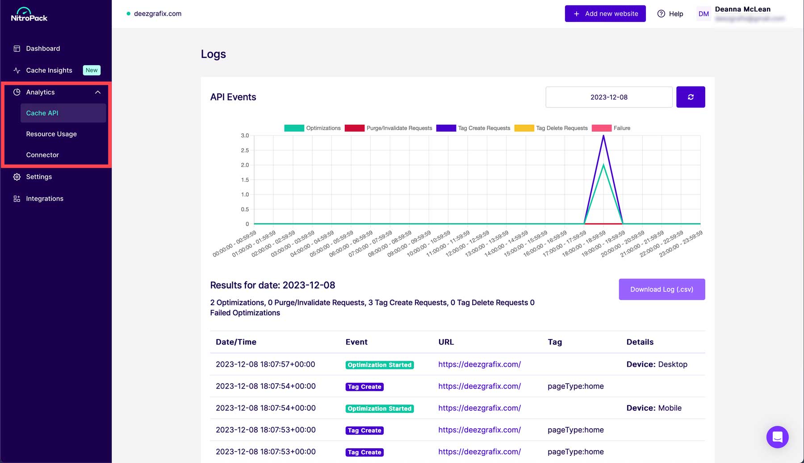The width and height of the screenshot is (804, 463).
Task: Collapse the Analytics section
Action: tap(98, 92)
